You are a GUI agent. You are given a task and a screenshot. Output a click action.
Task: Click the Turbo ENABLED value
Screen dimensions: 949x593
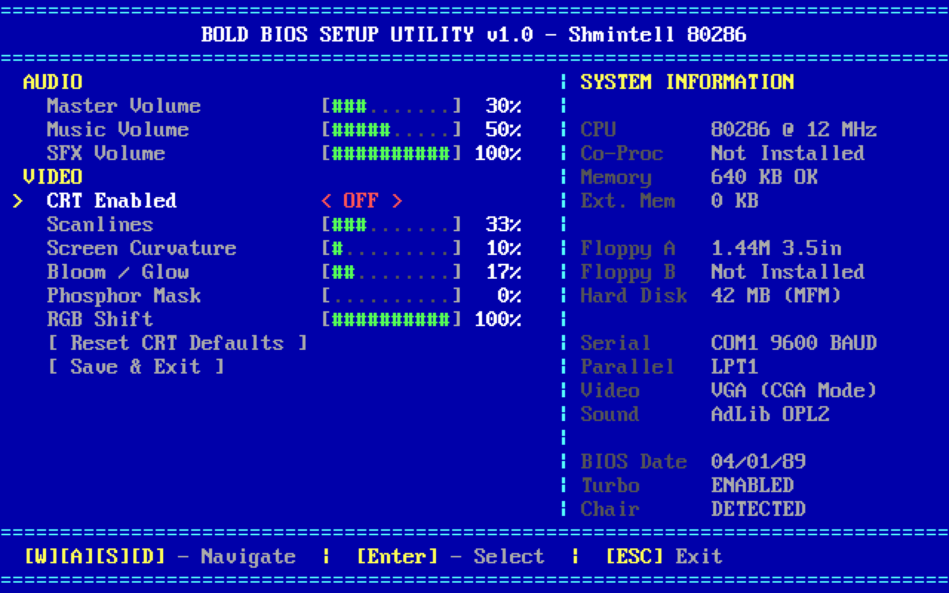tap(752, 485)
